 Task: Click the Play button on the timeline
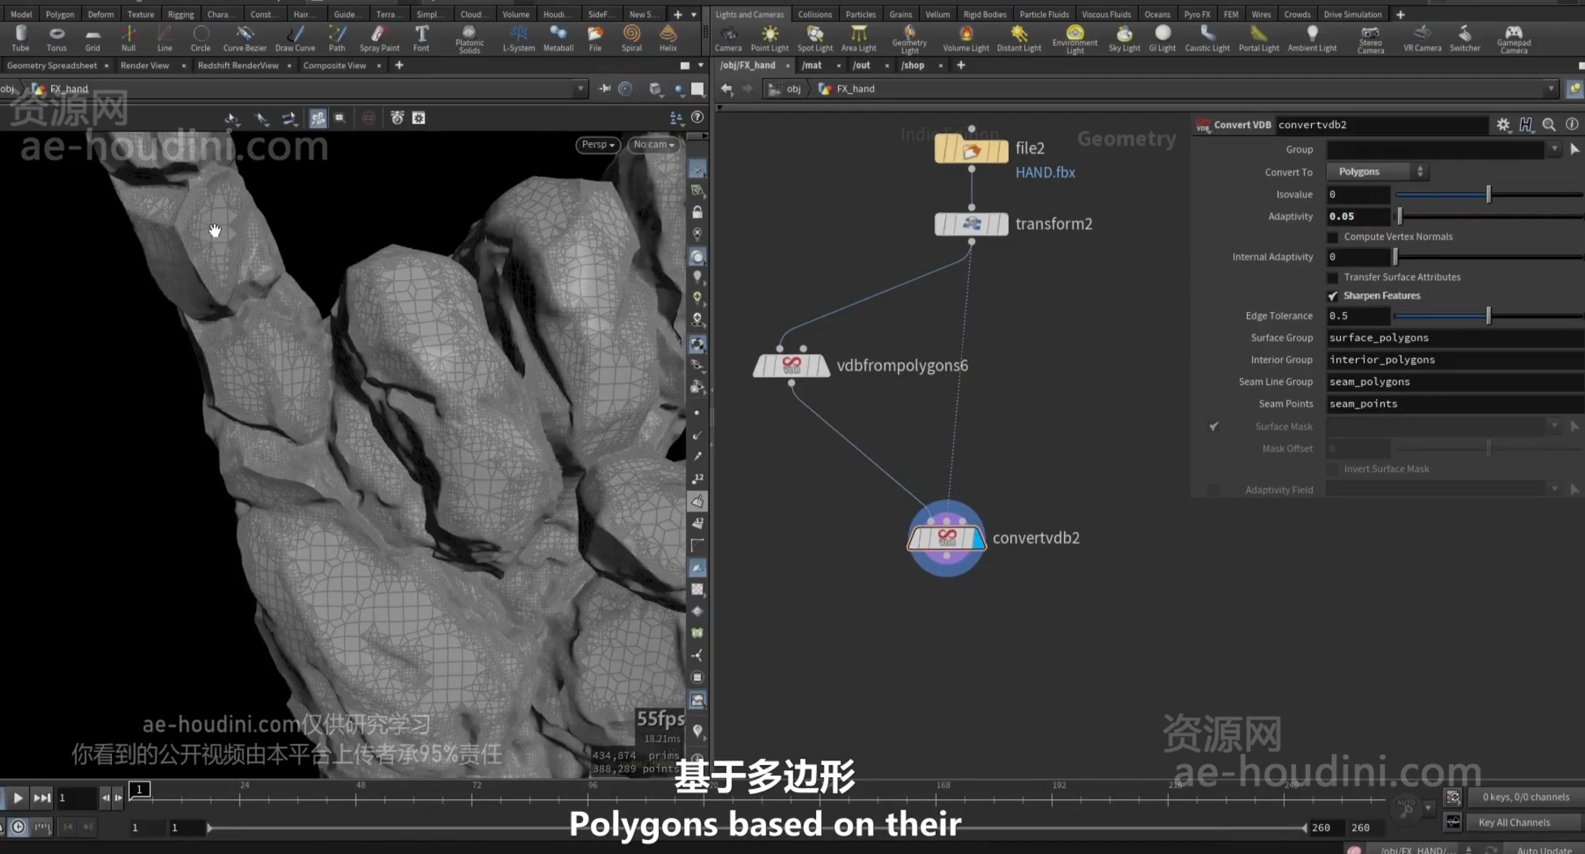point(18,798)
